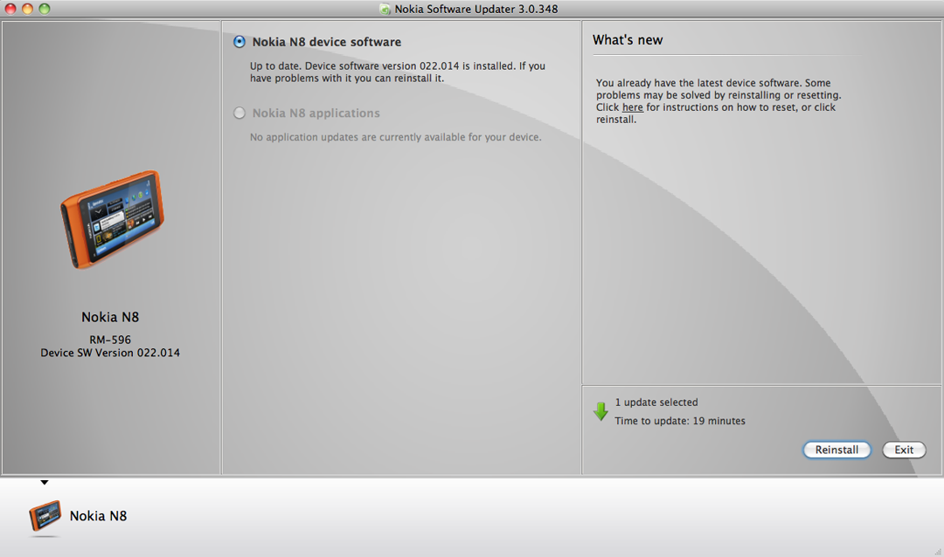Select the Nokia N8 applications radio button
This screenshot has width=944, height=557.
click(x=239, y=113)
